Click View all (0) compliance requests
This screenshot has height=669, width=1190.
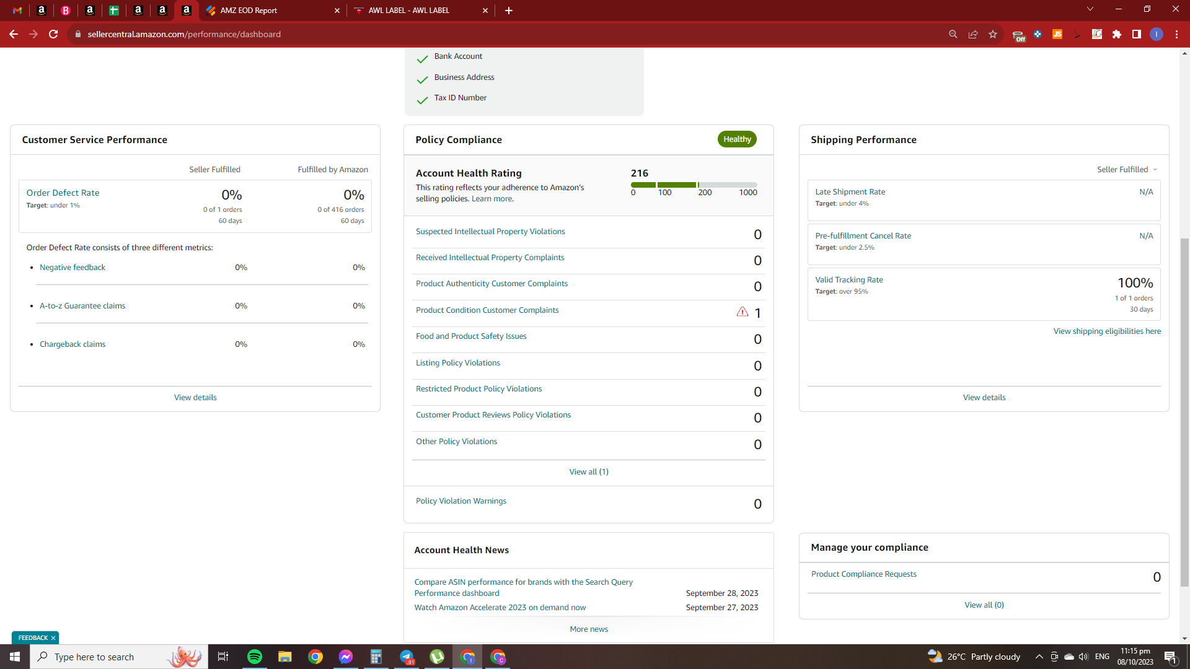[x=984, y=605]
